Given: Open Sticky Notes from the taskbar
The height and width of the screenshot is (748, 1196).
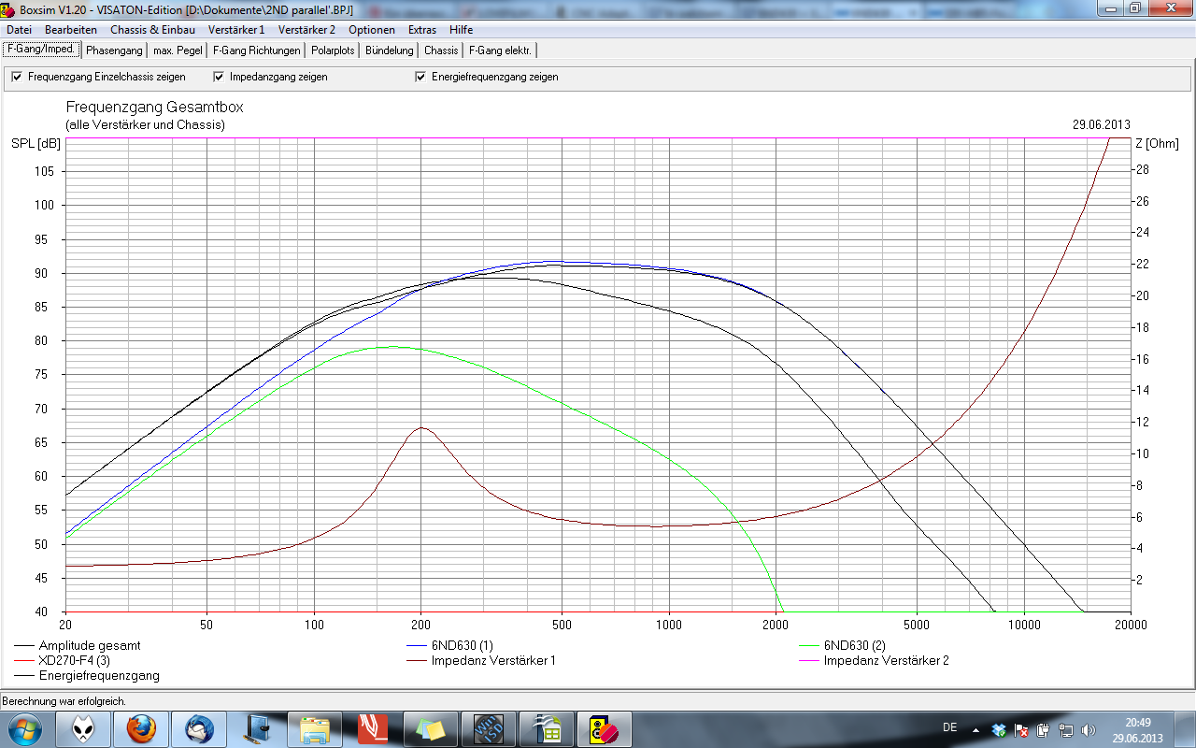Looking at the screenshot, I should point(431,728).
